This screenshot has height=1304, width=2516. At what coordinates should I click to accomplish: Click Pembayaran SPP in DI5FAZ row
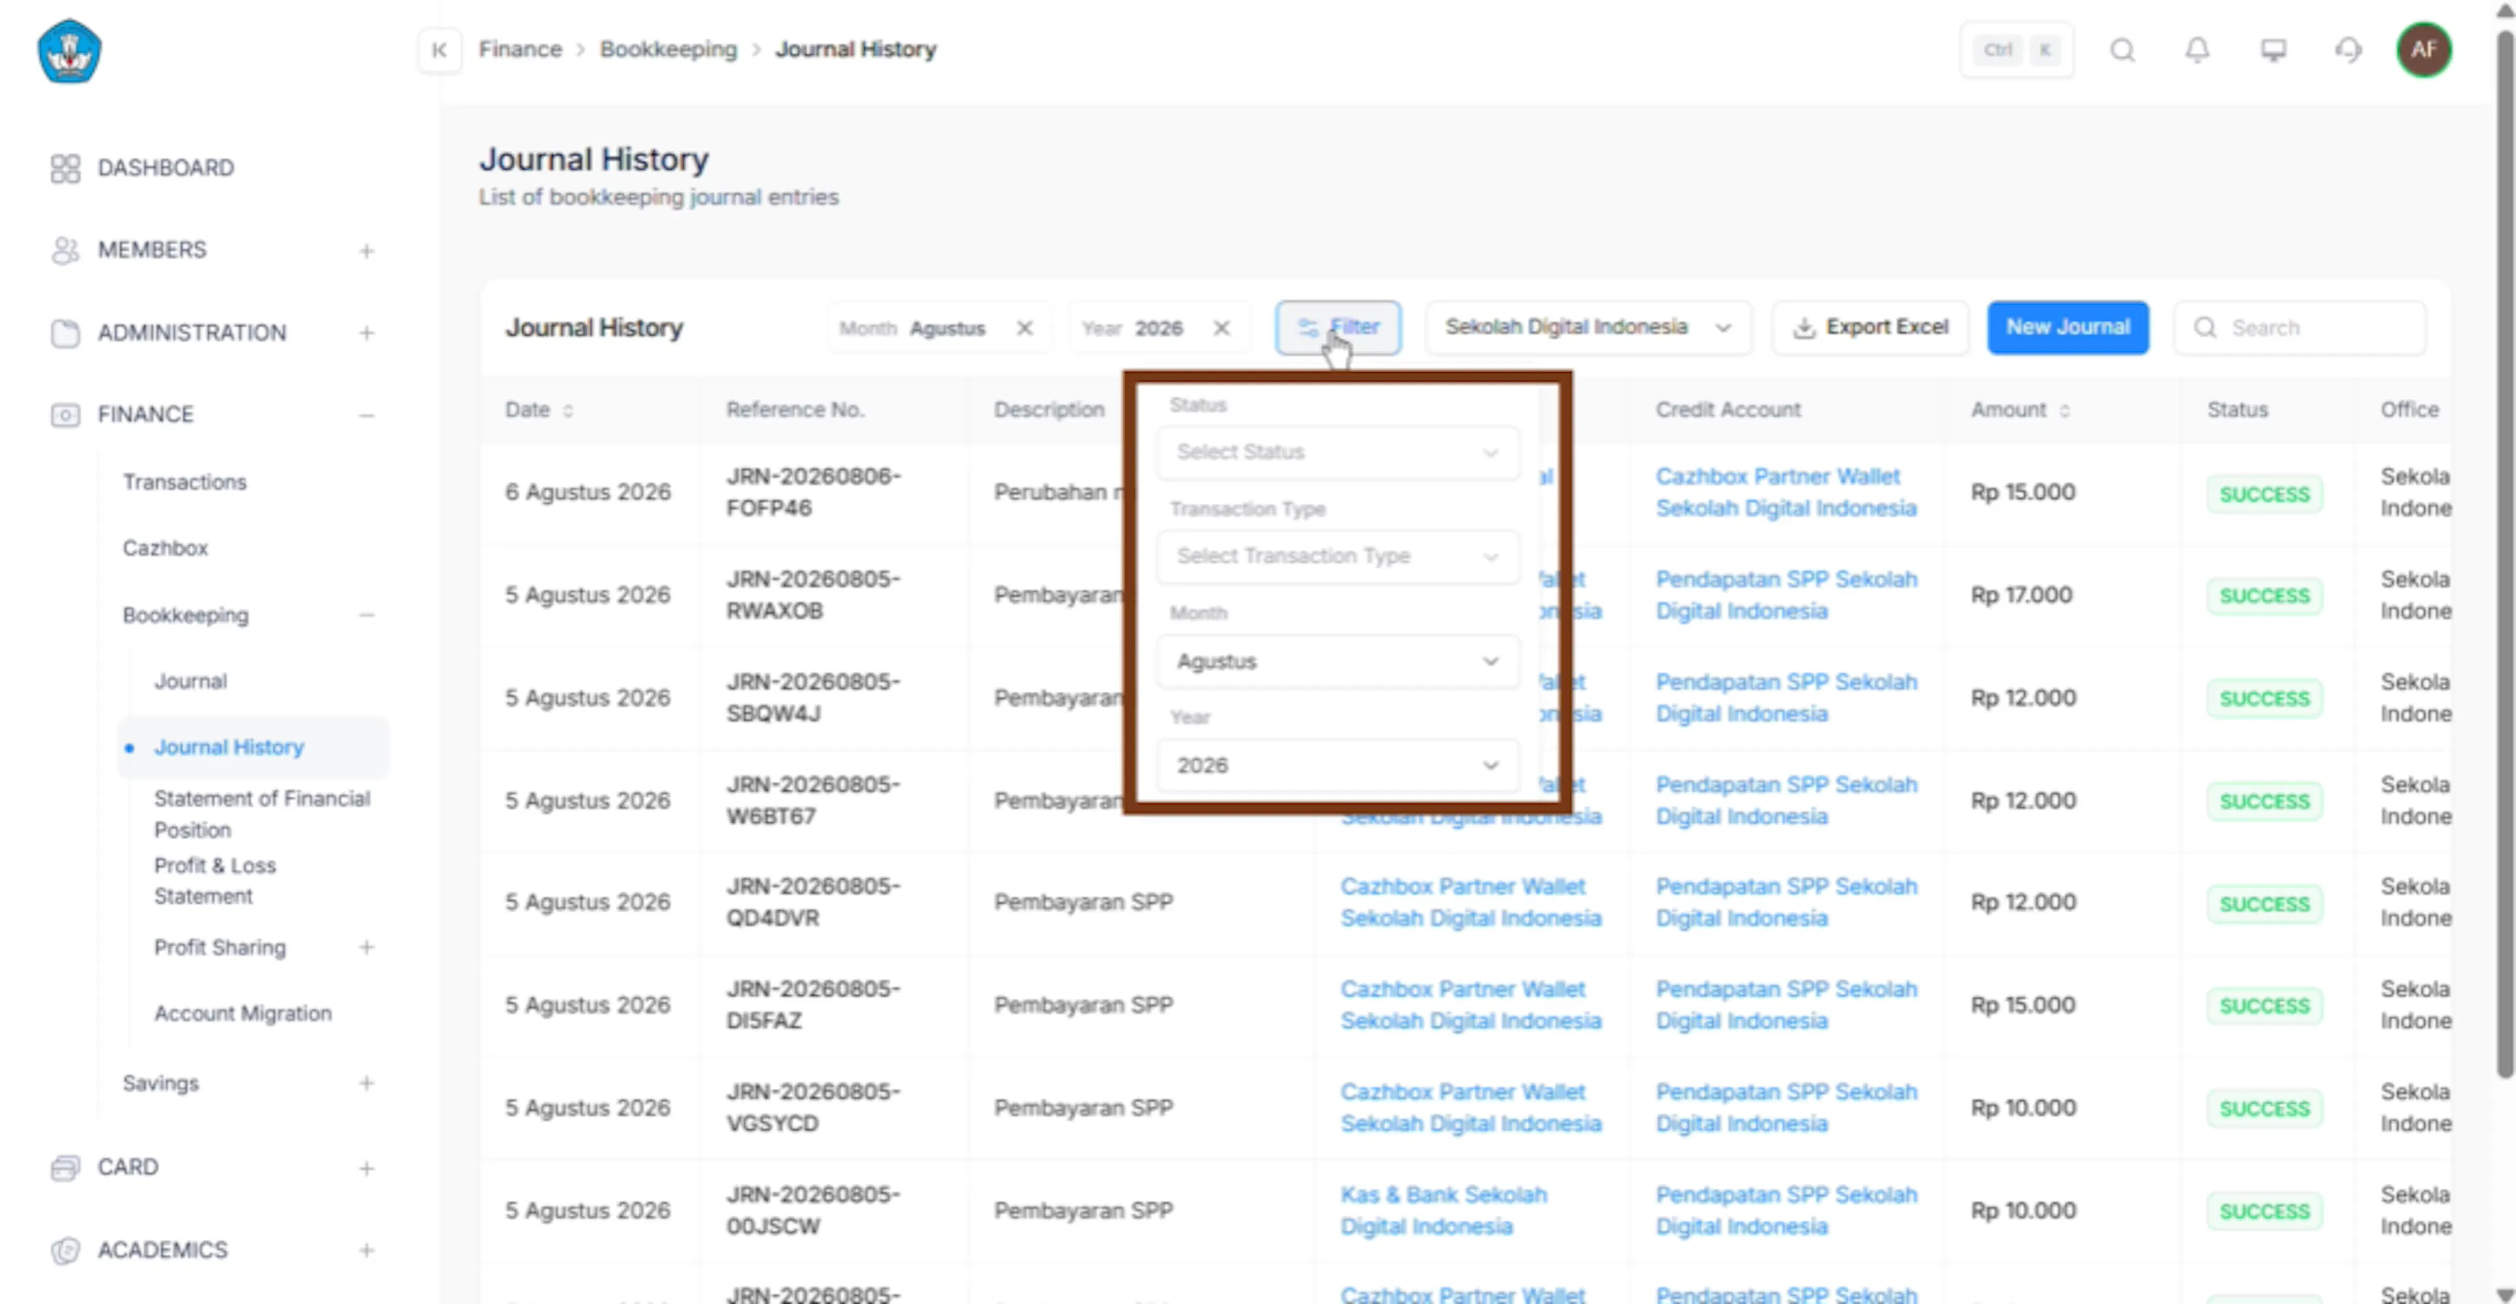1083,1005
